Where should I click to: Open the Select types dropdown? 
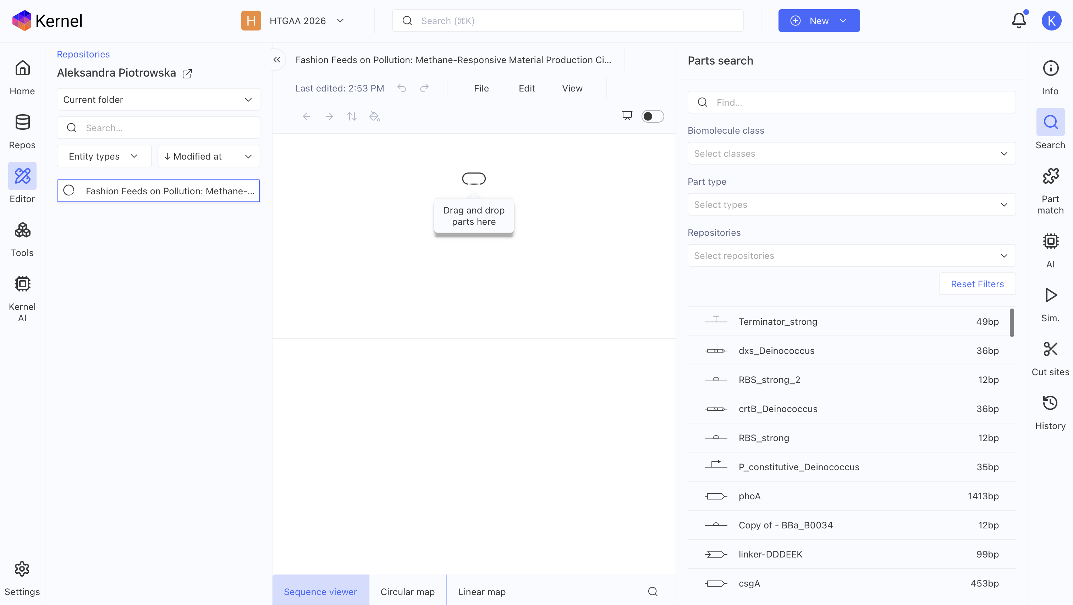851,204
